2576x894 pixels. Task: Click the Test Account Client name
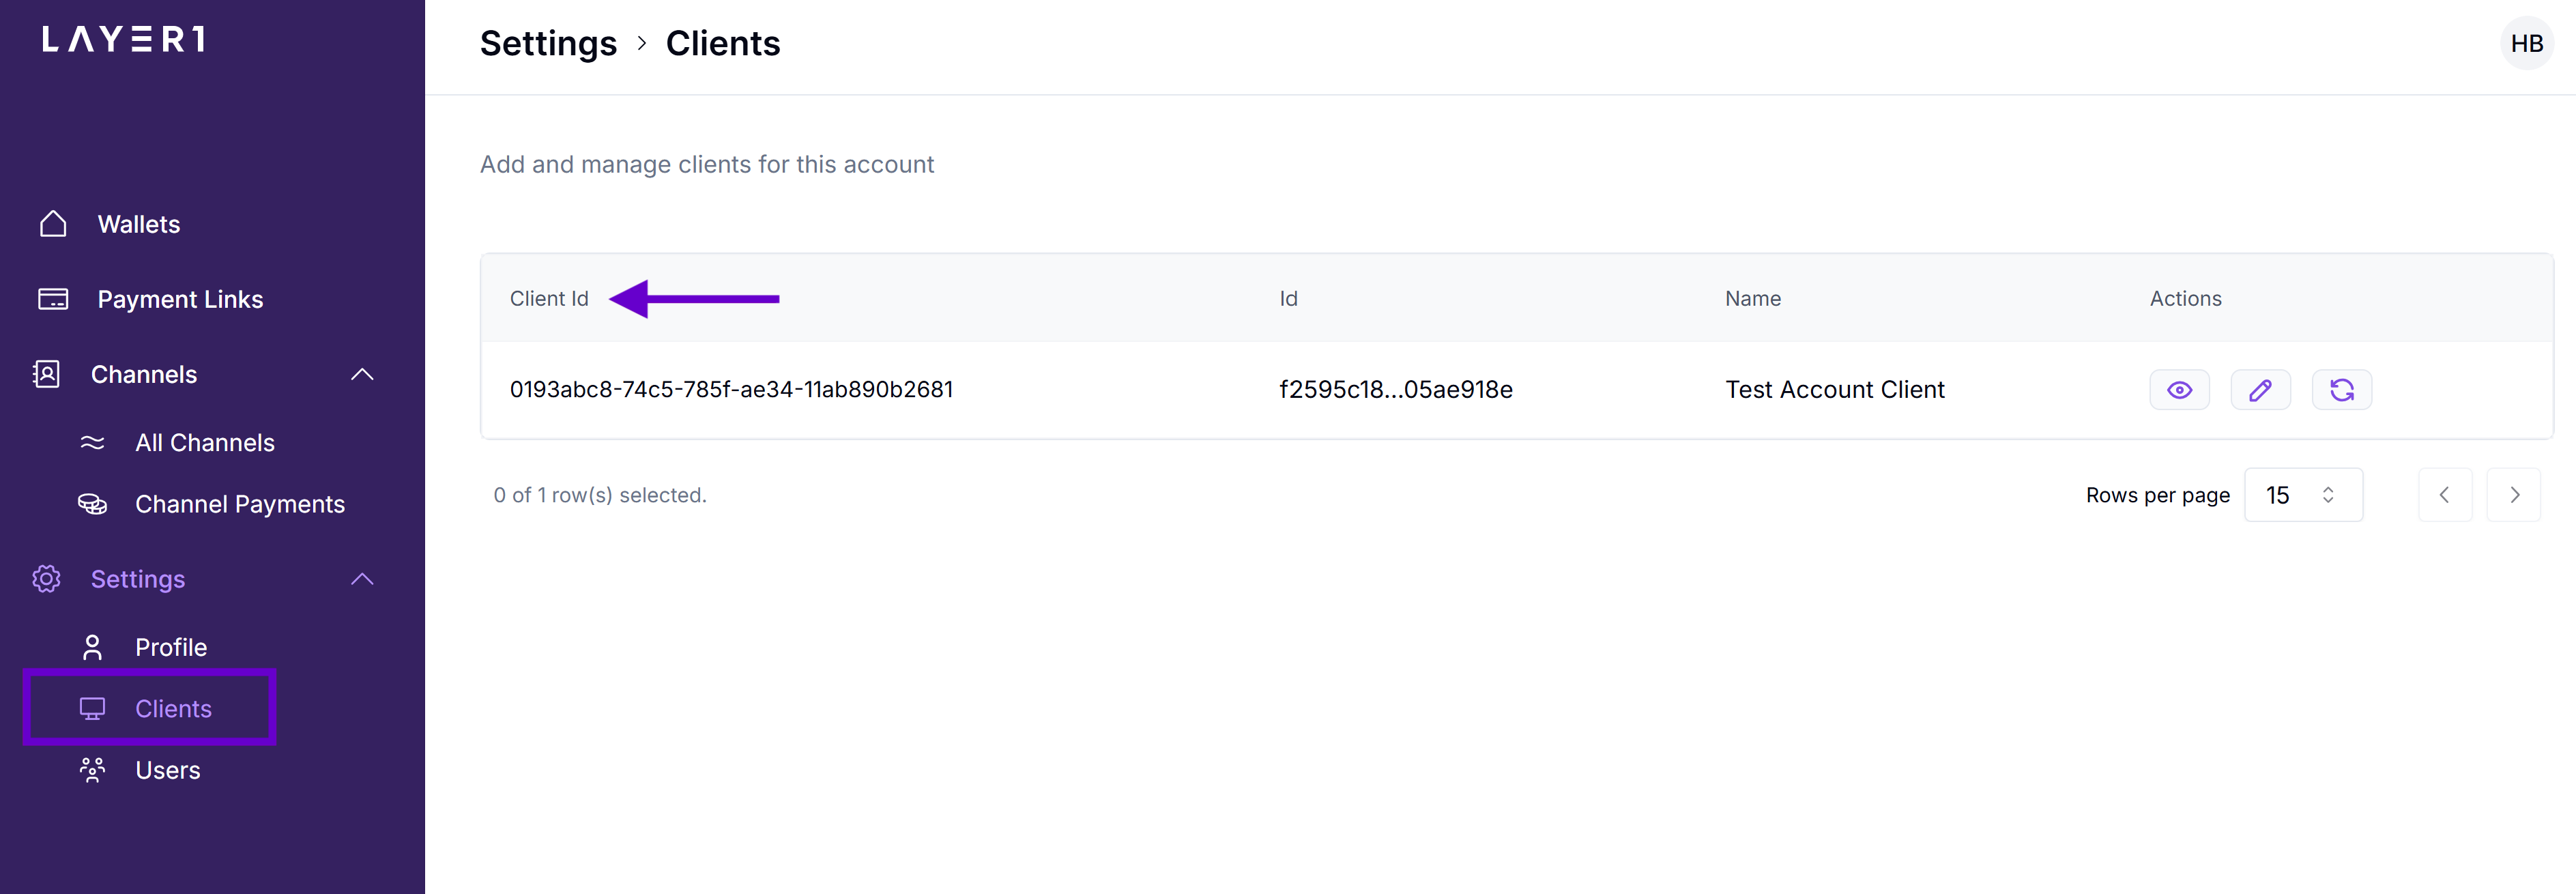point(1834,389)
